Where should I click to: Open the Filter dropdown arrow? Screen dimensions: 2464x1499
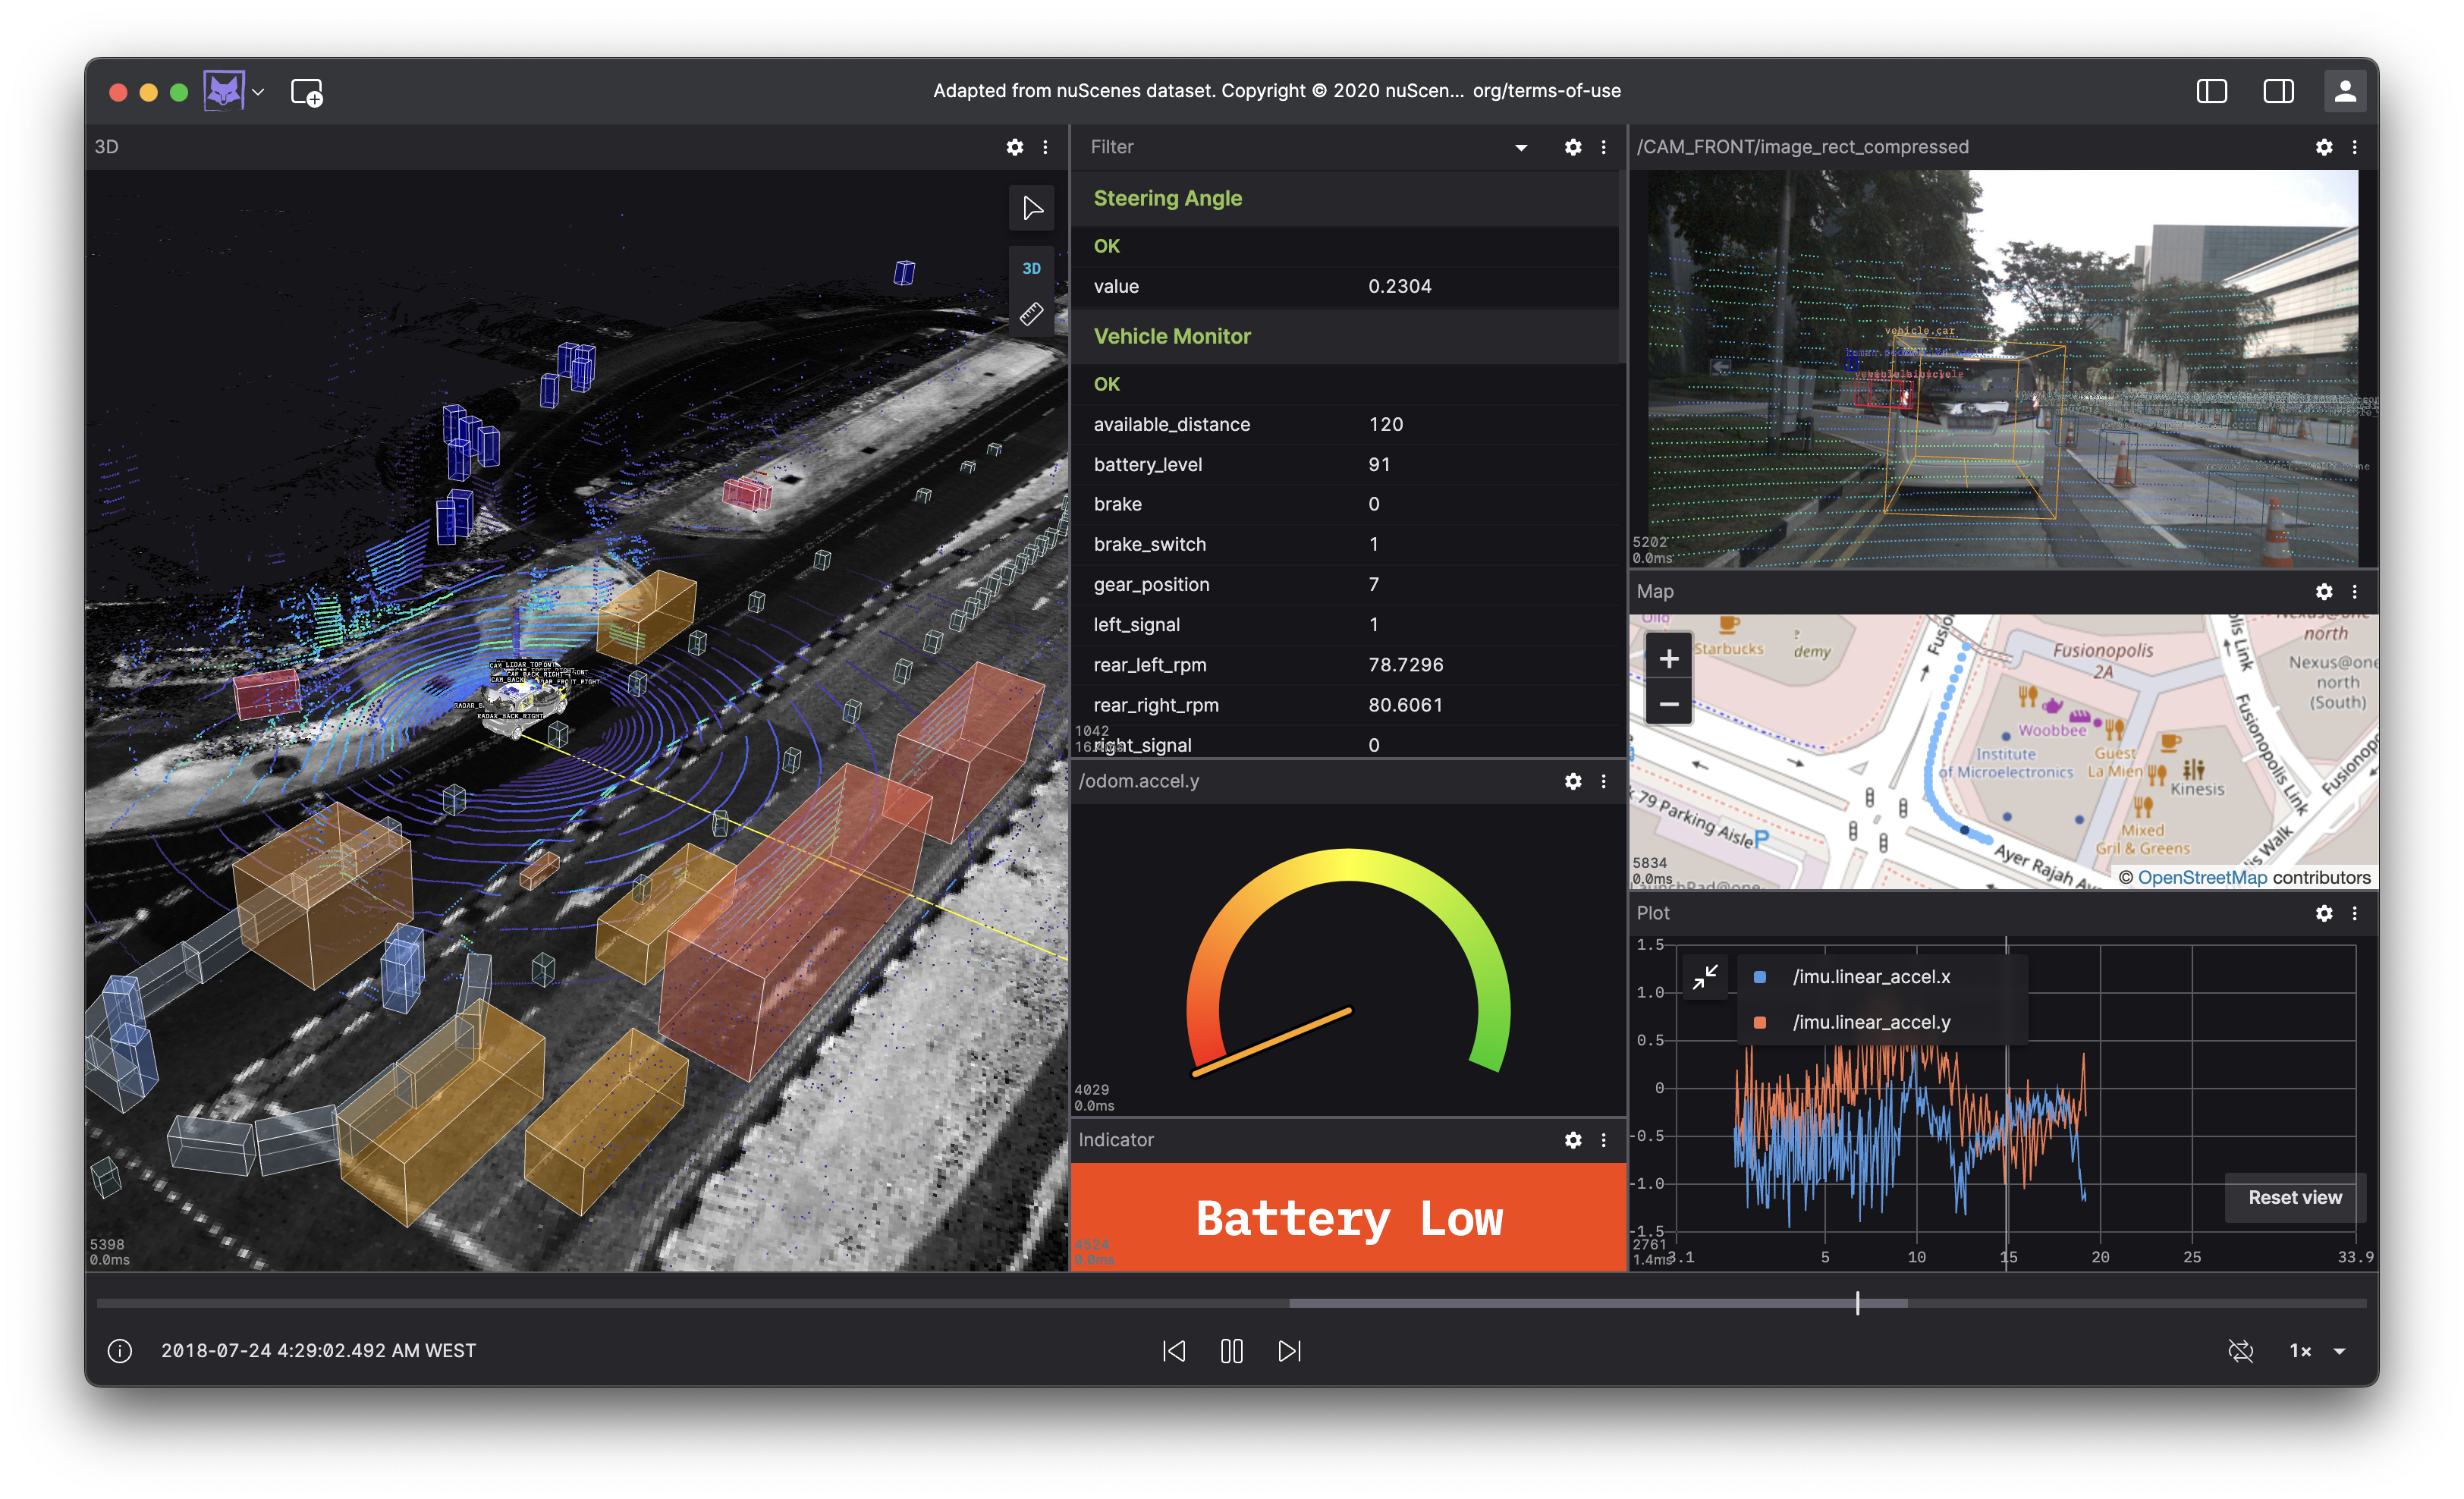1520,147
